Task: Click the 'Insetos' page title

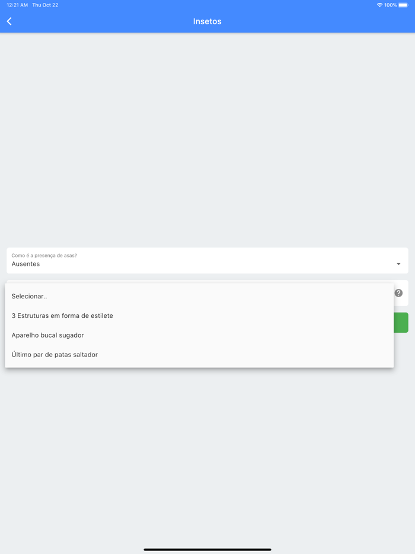Action: click(x=207, y=21)
